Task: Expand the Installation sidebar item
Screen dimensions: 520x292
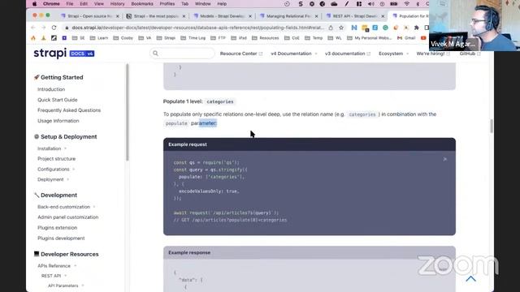Action: (52, 148)
